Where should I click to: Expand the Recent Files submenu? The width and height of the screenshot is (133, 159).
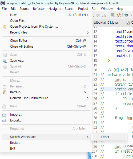pos(46,32)
